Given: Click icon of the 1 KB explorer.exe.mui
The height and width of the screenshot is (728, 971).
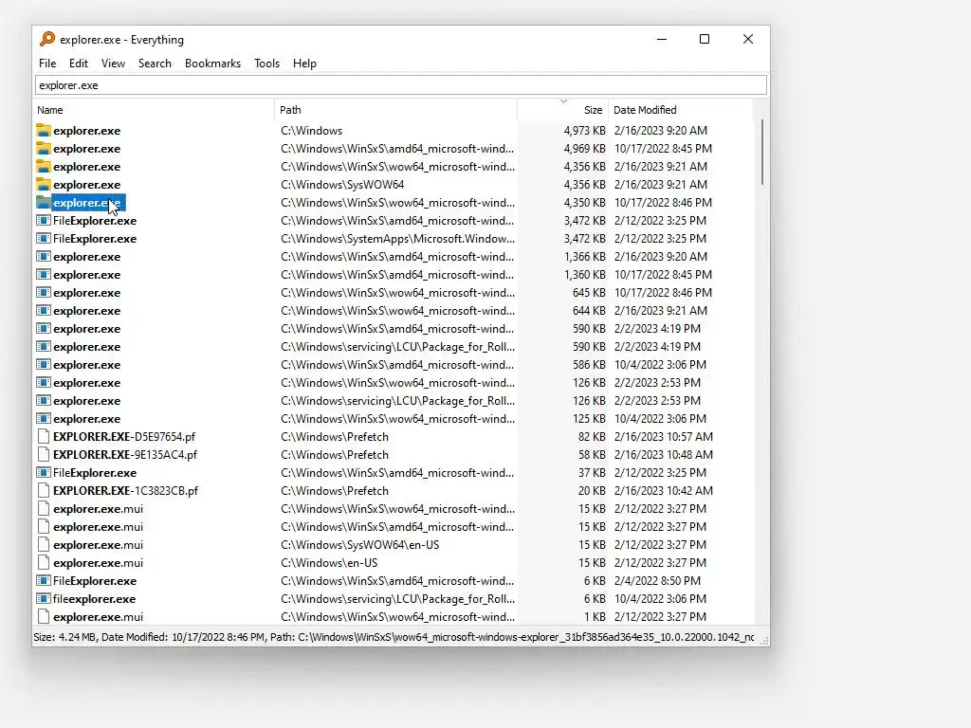Looking at the screenshot, I should point(44,616).
